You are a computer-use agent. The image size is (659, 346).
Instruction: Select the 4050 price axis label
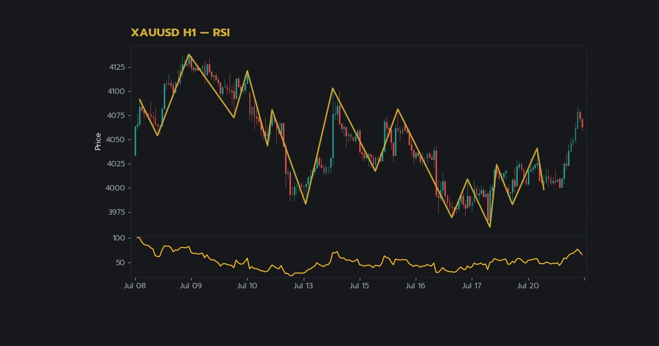point(117,140)
